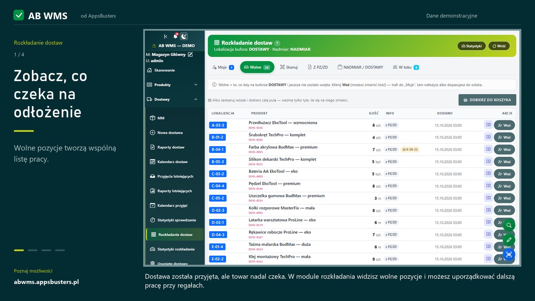The image size is (535, 301).
Task: Click the Statystyki button in header
Action: point(471,46)
